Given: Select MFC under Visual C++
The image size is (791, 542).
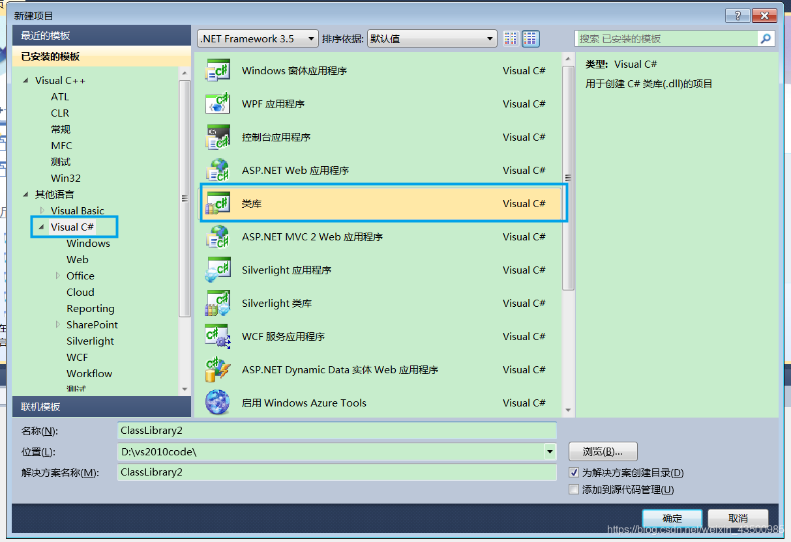Looking at the screenshot, I should 62,145.
